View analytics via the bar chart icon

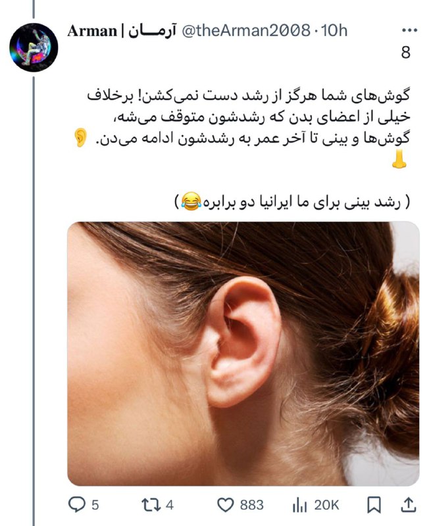click(x=299, y=505)
